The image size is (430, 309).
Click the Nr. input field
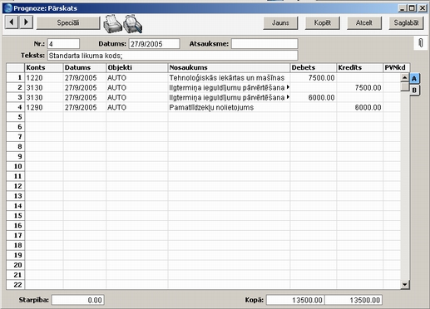pyautogui.click(x=63, y=44)
